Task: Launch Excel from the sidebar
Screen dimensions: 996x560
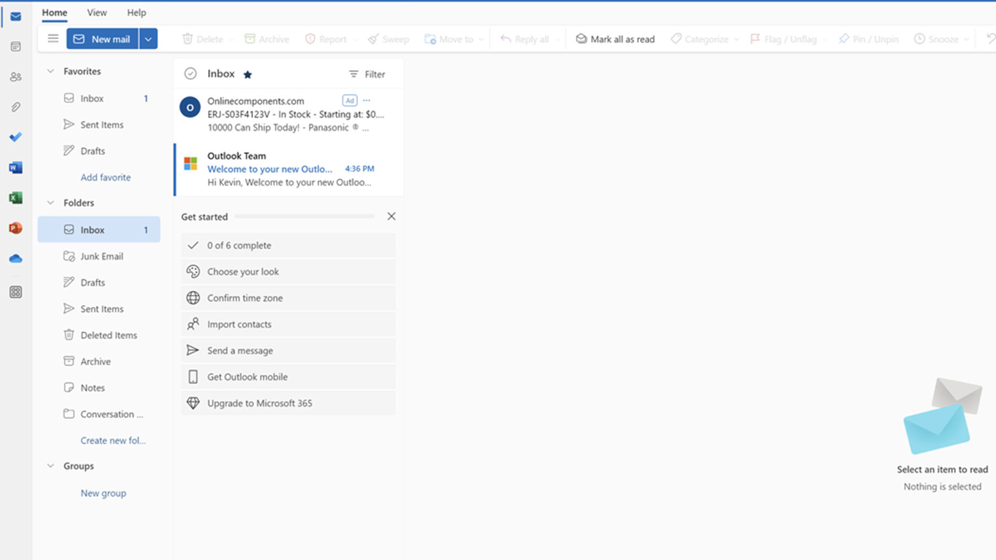Action: pos(16,198)
